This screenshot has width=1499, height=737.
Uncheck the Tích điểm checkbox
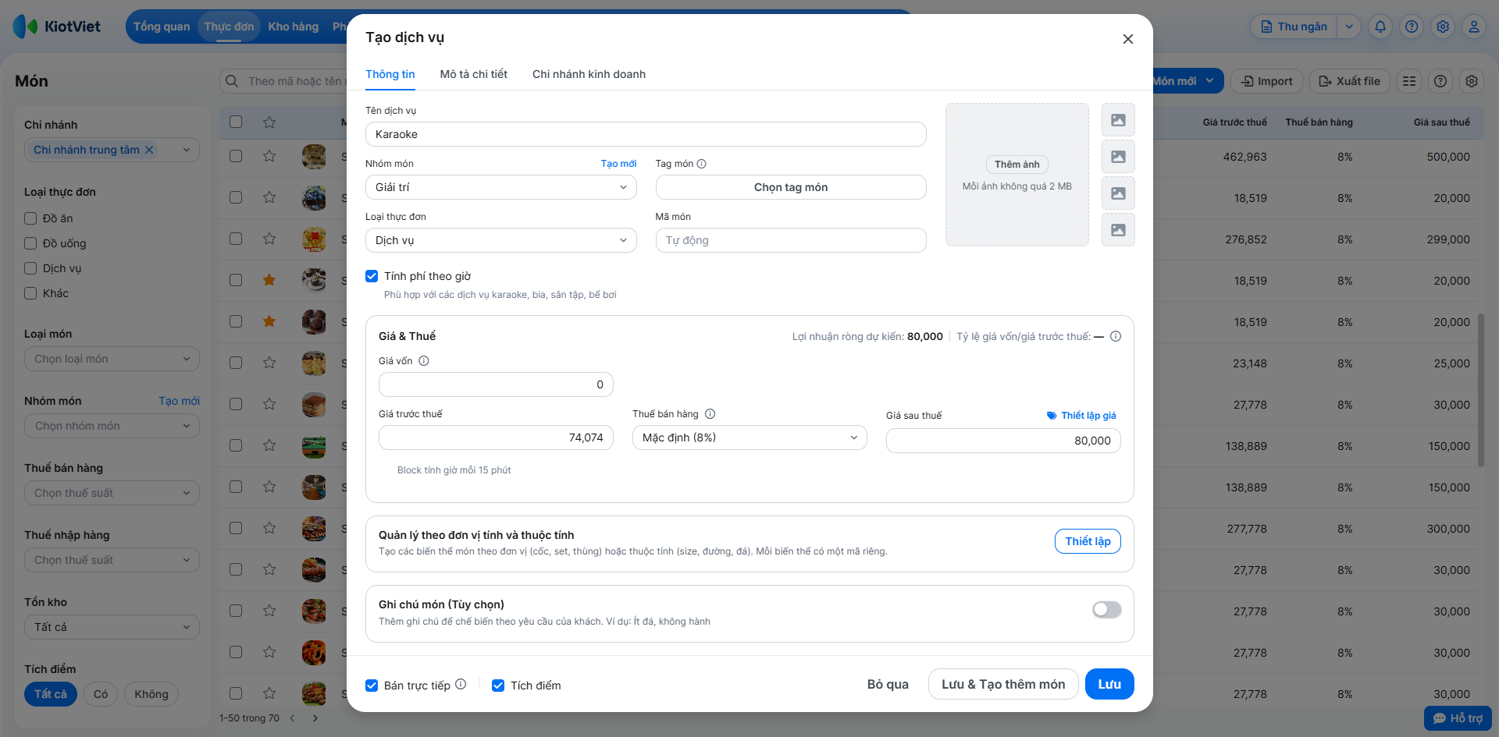pos(498,686)
